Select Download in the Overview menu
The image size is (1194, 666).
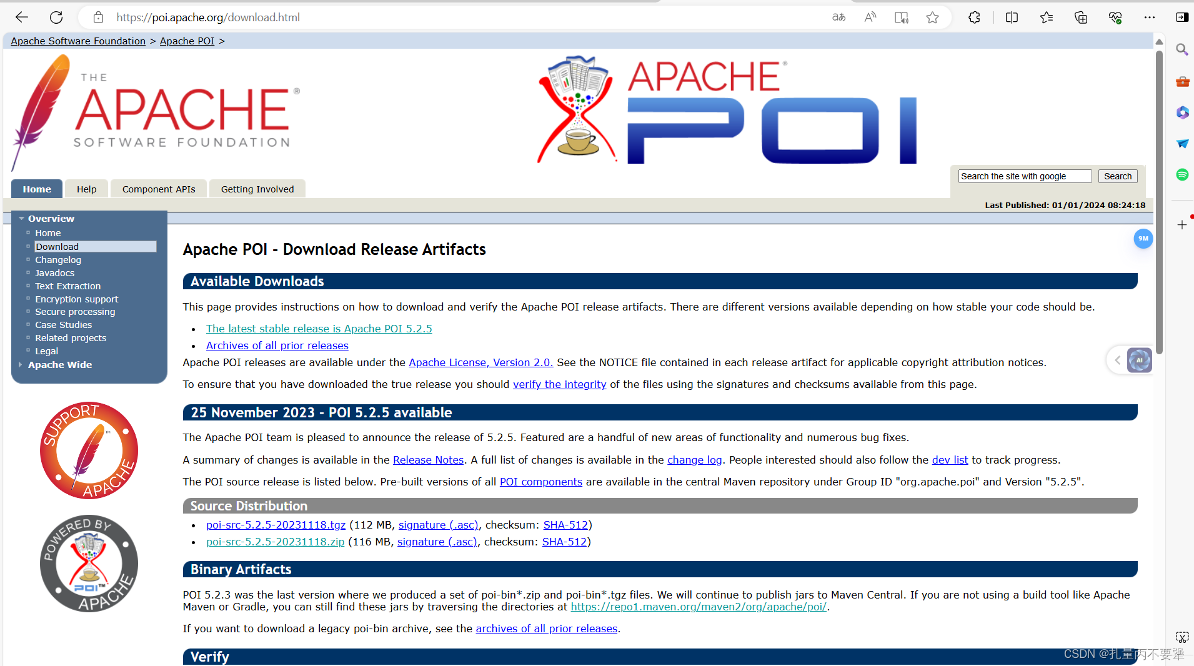(95, 247)
